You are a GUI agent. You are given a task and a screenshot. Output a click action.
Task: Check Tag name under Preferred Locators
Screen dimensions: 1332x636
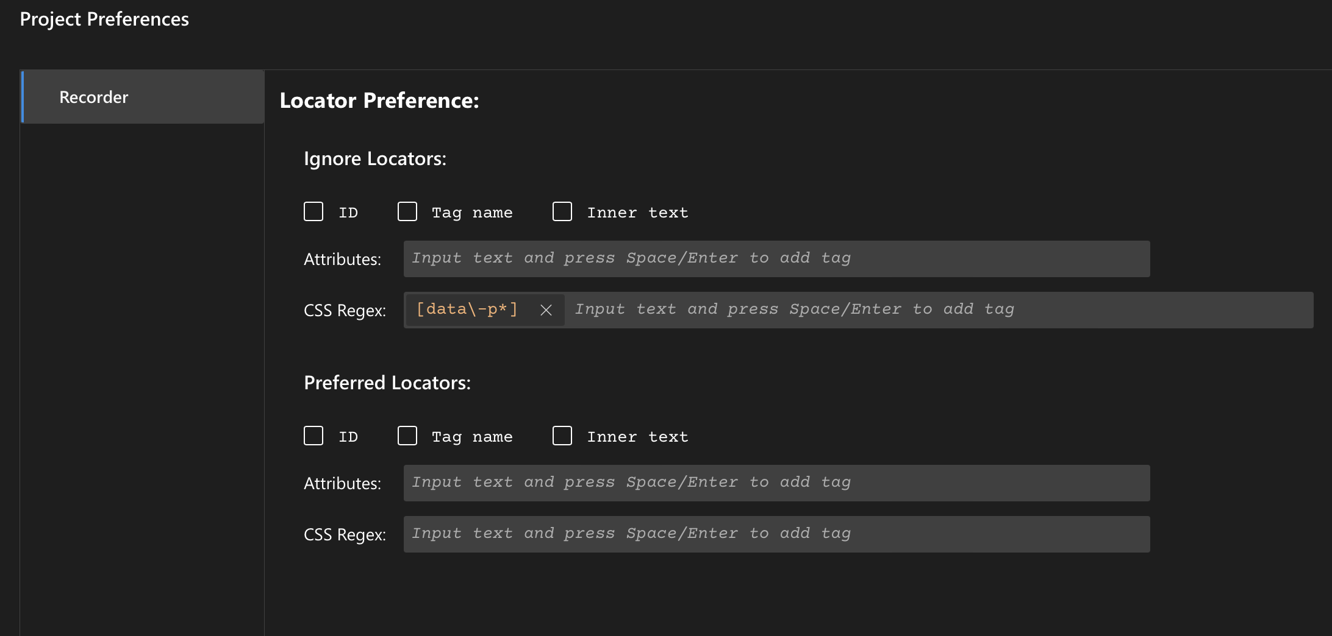(407, 436)
